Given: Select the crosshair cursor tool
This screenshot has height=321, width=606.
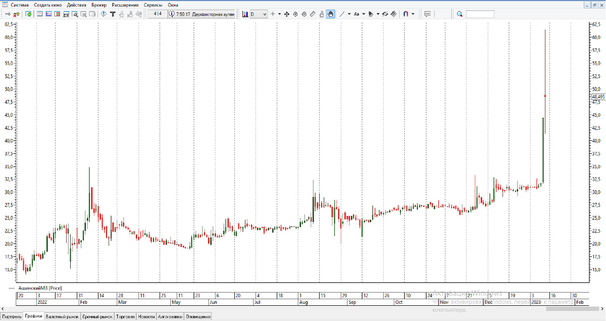Looking at the screenshot, I should [273, 14].
